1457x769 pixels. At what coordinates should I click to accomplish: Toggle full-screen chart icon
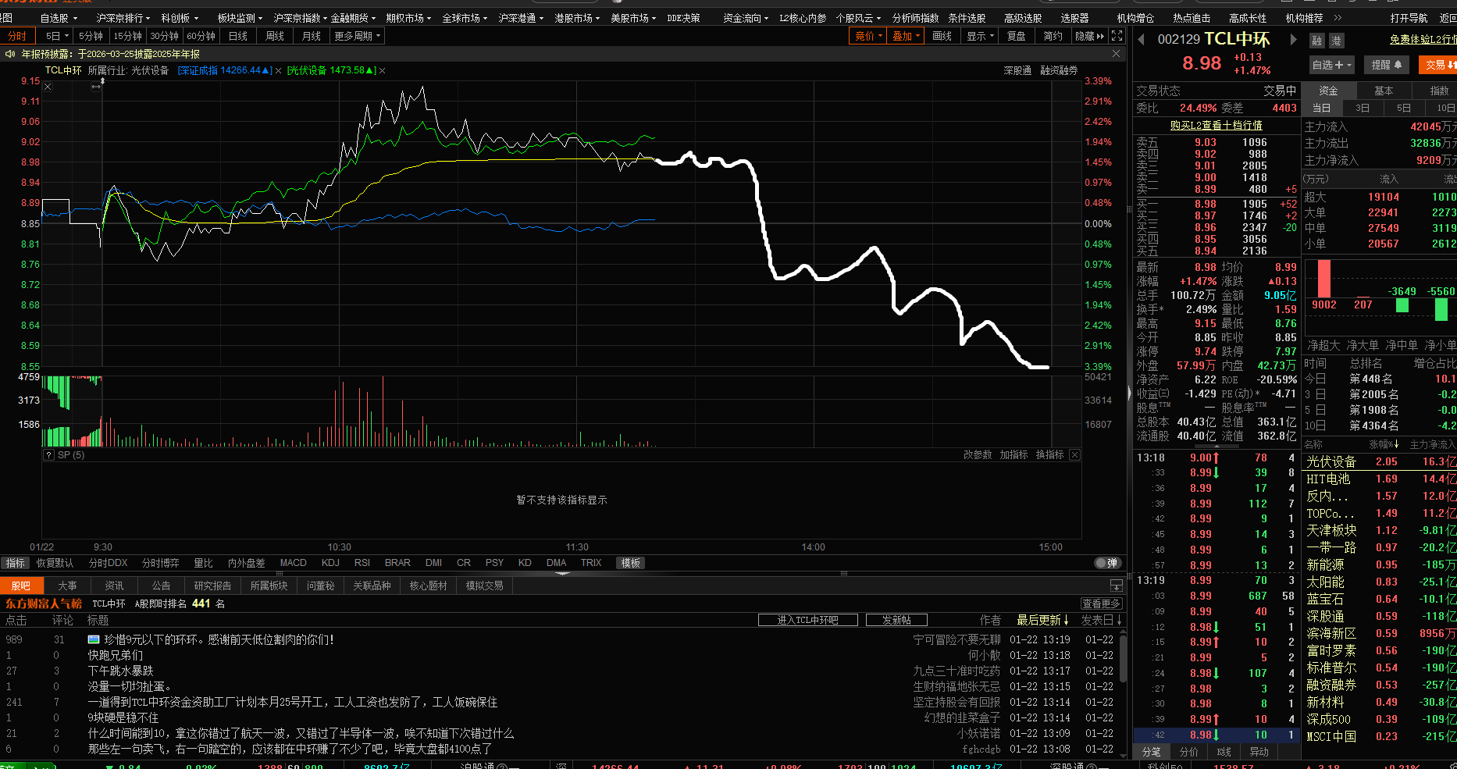tap(1117, 36)
